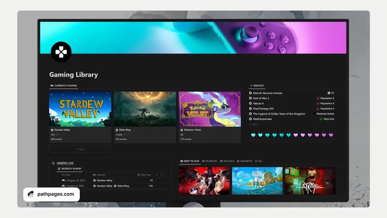This screenshot has height=218, width=387.
Task: Click the play time value 150
Action: coord(151,186)
